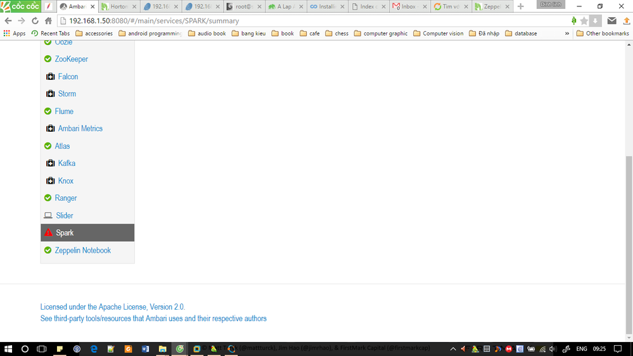This screenshot has height=356, width=633.
Task: Open a new browser tab
Action: coord(520,6)
